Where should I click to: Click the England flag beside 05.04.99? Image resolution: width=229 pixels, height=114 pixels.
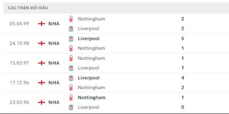coord(42,24)
